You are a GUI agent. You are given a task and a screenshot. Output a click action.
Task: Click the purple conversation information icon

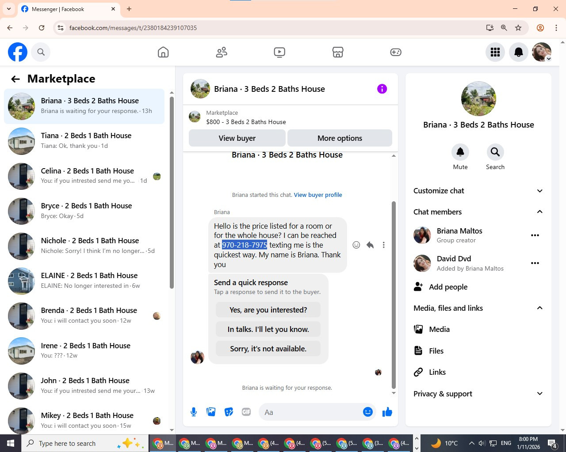coord(382,89)
